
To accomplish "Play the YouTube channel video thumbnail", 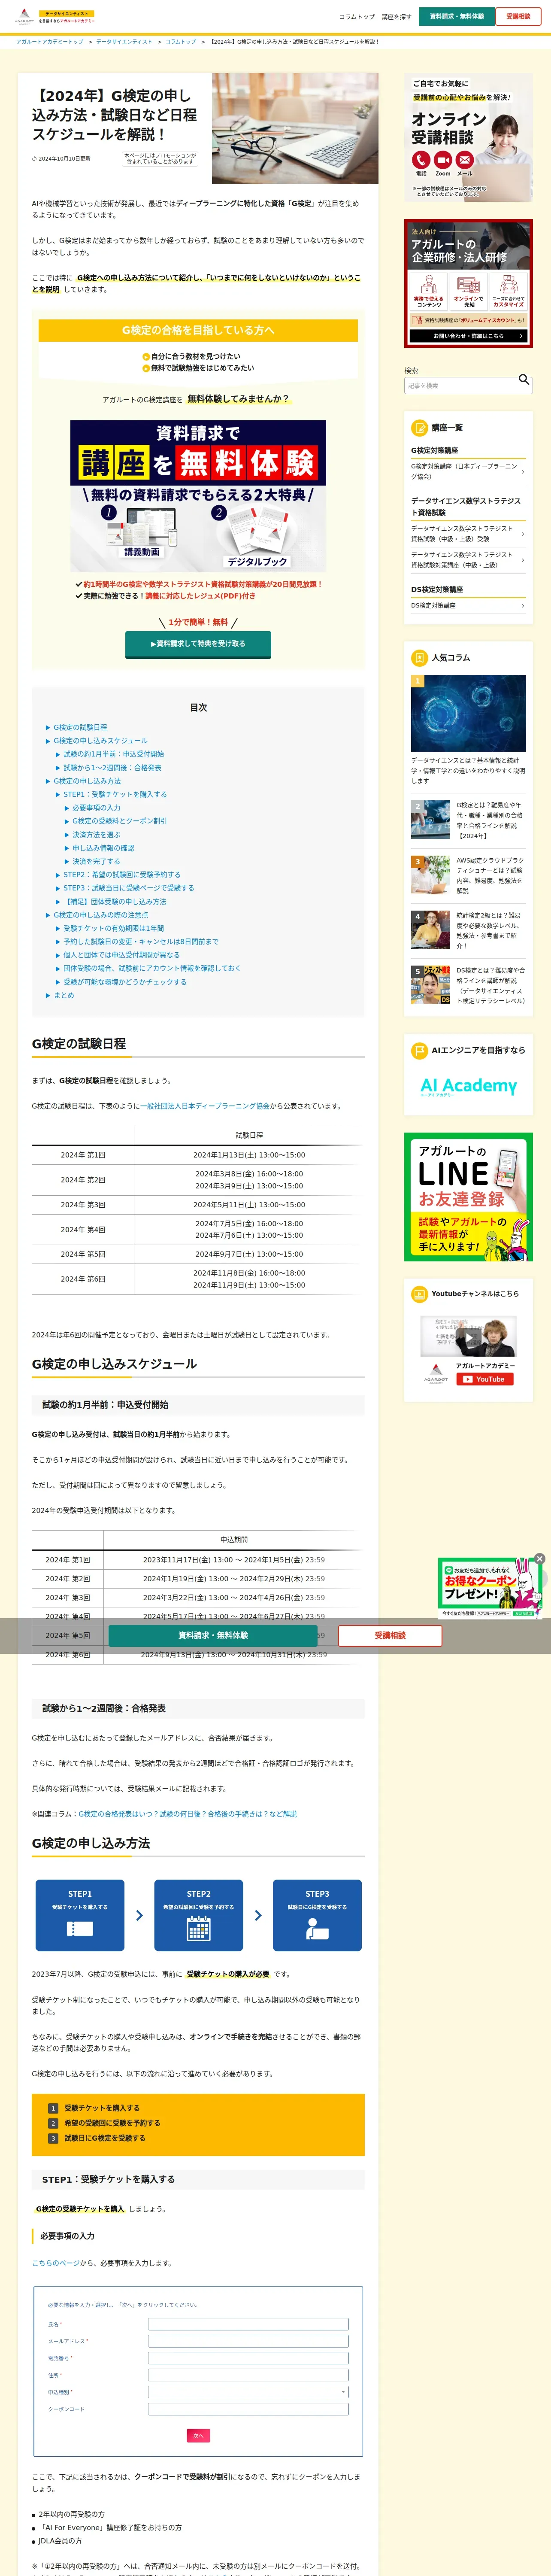I will click(x=468, y=1336).
